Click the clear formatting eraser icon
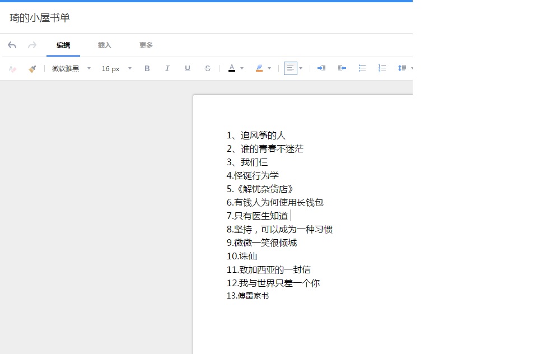560x354 pixels. 13,68
